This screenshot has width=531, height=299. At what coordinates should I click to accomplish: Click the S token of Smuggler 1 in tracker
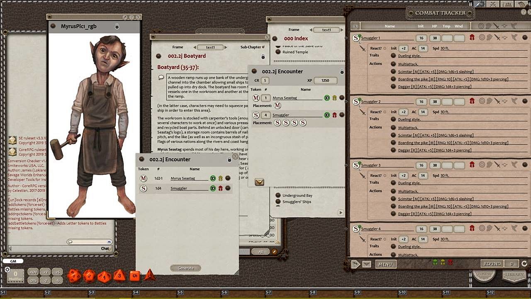(x=356, y=38)
